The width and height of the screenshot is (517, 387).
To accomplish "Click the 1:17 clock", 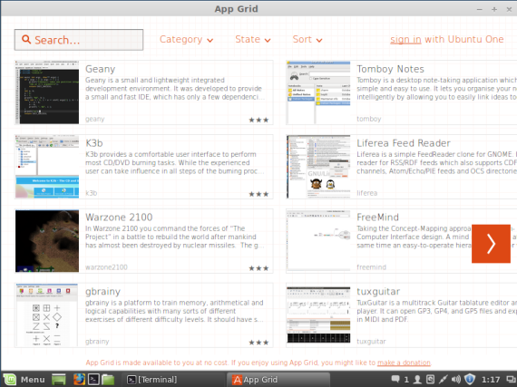I will [x=491, y=380].
